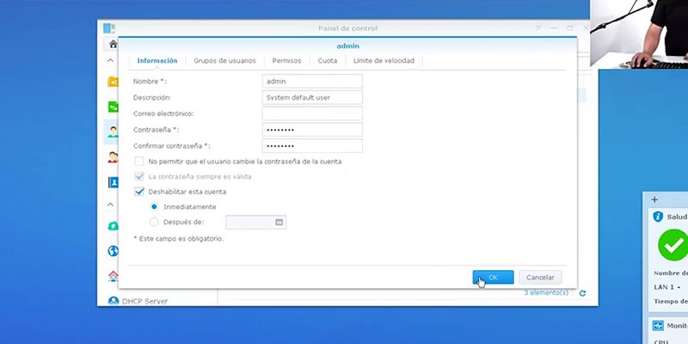This screenshot has width=688, height=344.
Task: Open the Límite de velocidad tab
Action: click(384, 60)
